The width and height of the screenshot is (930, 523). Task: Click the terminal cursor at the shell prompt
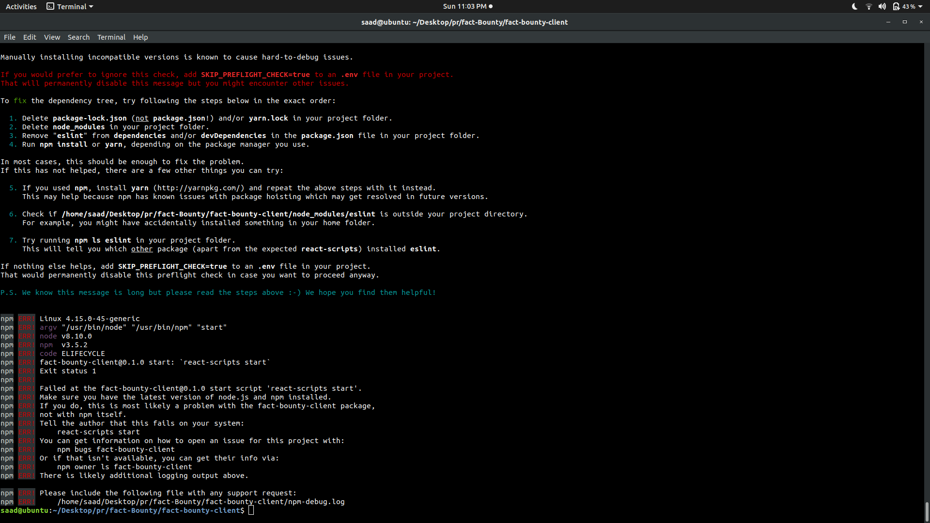coord(251,510)
